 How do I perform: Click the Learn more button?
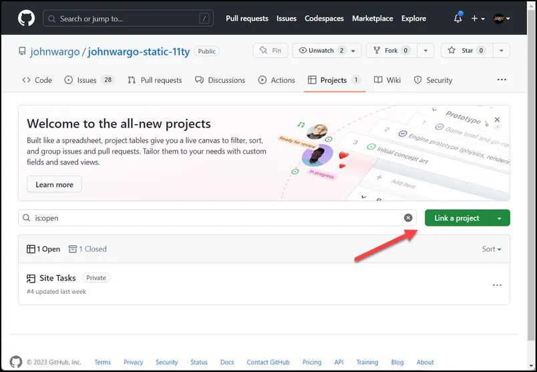55,184
